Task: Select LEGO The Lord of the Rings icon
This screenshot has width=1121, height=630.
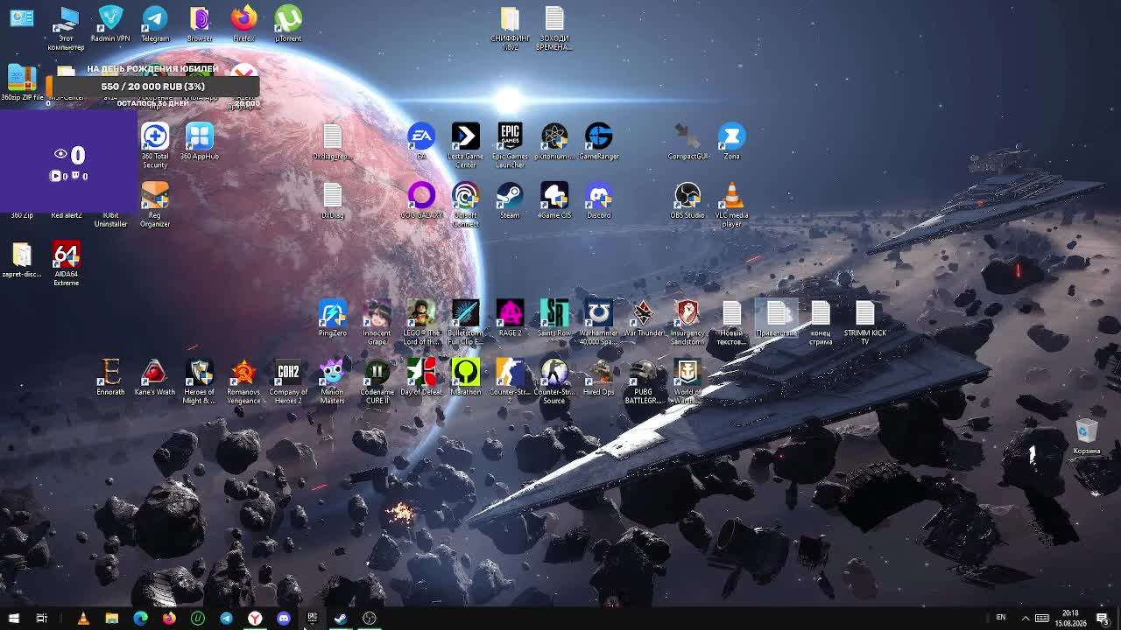Action: tap(421, 322)
